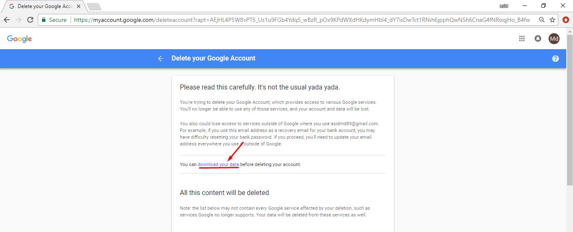Click the zoom magnifier in address bar
573x232 pixels.
(x=542, y=20)
